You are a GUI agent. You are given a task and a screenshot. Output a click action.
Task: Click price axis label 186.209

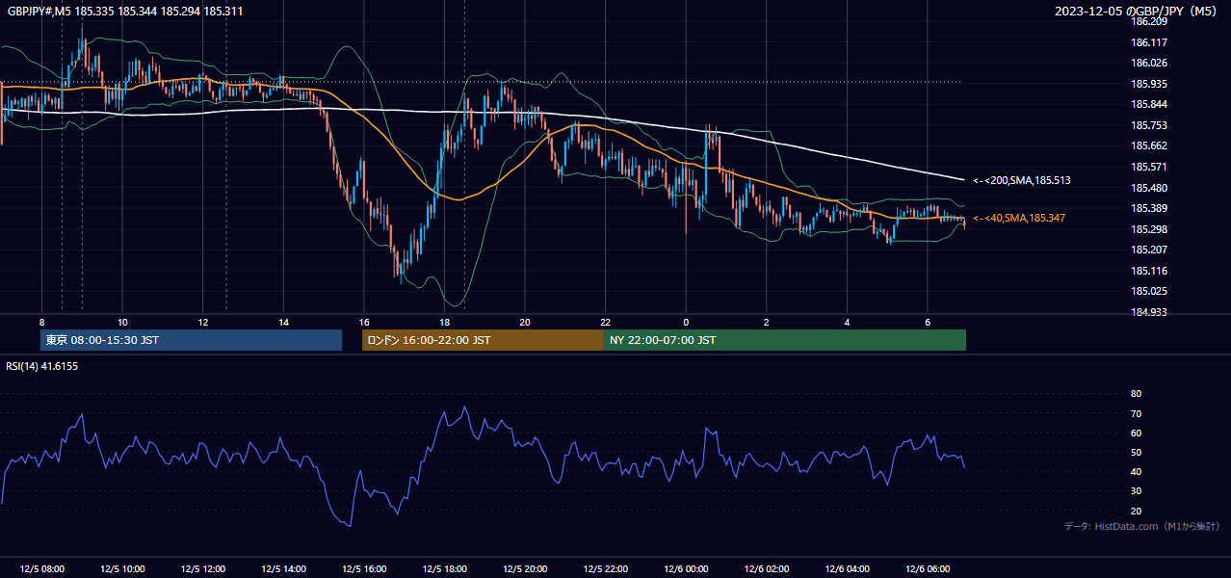[x=1149, y=22]
